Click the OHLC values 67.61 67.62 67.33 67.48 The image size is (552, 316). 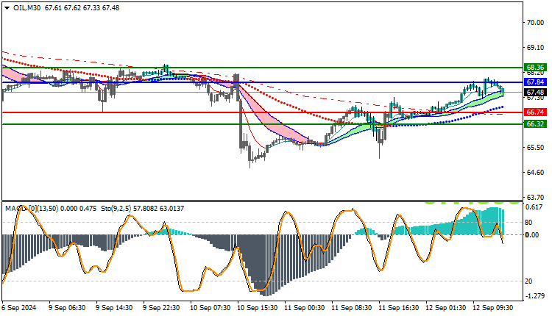tap(82, 8)
